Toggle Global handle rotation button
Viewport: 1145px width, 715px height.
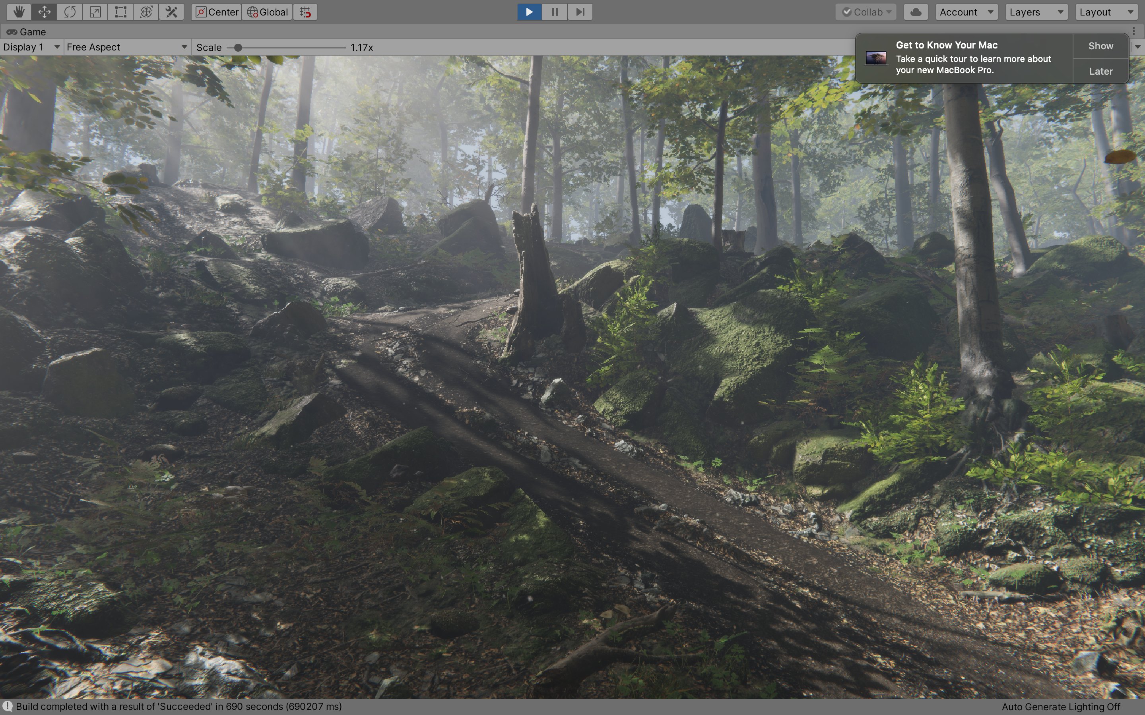[x=267, y=12]
